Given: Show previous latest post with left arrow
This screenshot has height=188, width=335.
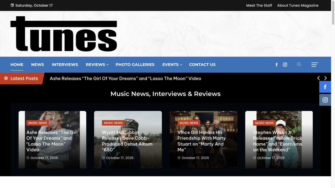Looking at the screenshot, I should point(319,78).
